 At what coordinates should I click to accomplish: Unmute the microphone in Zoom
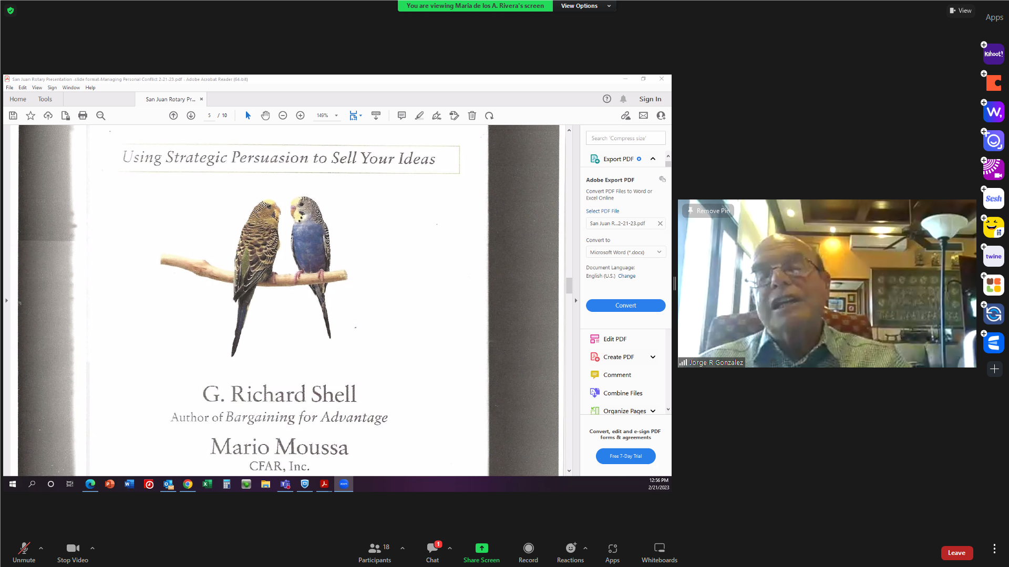pyautogui.click(x=24, y=552)
